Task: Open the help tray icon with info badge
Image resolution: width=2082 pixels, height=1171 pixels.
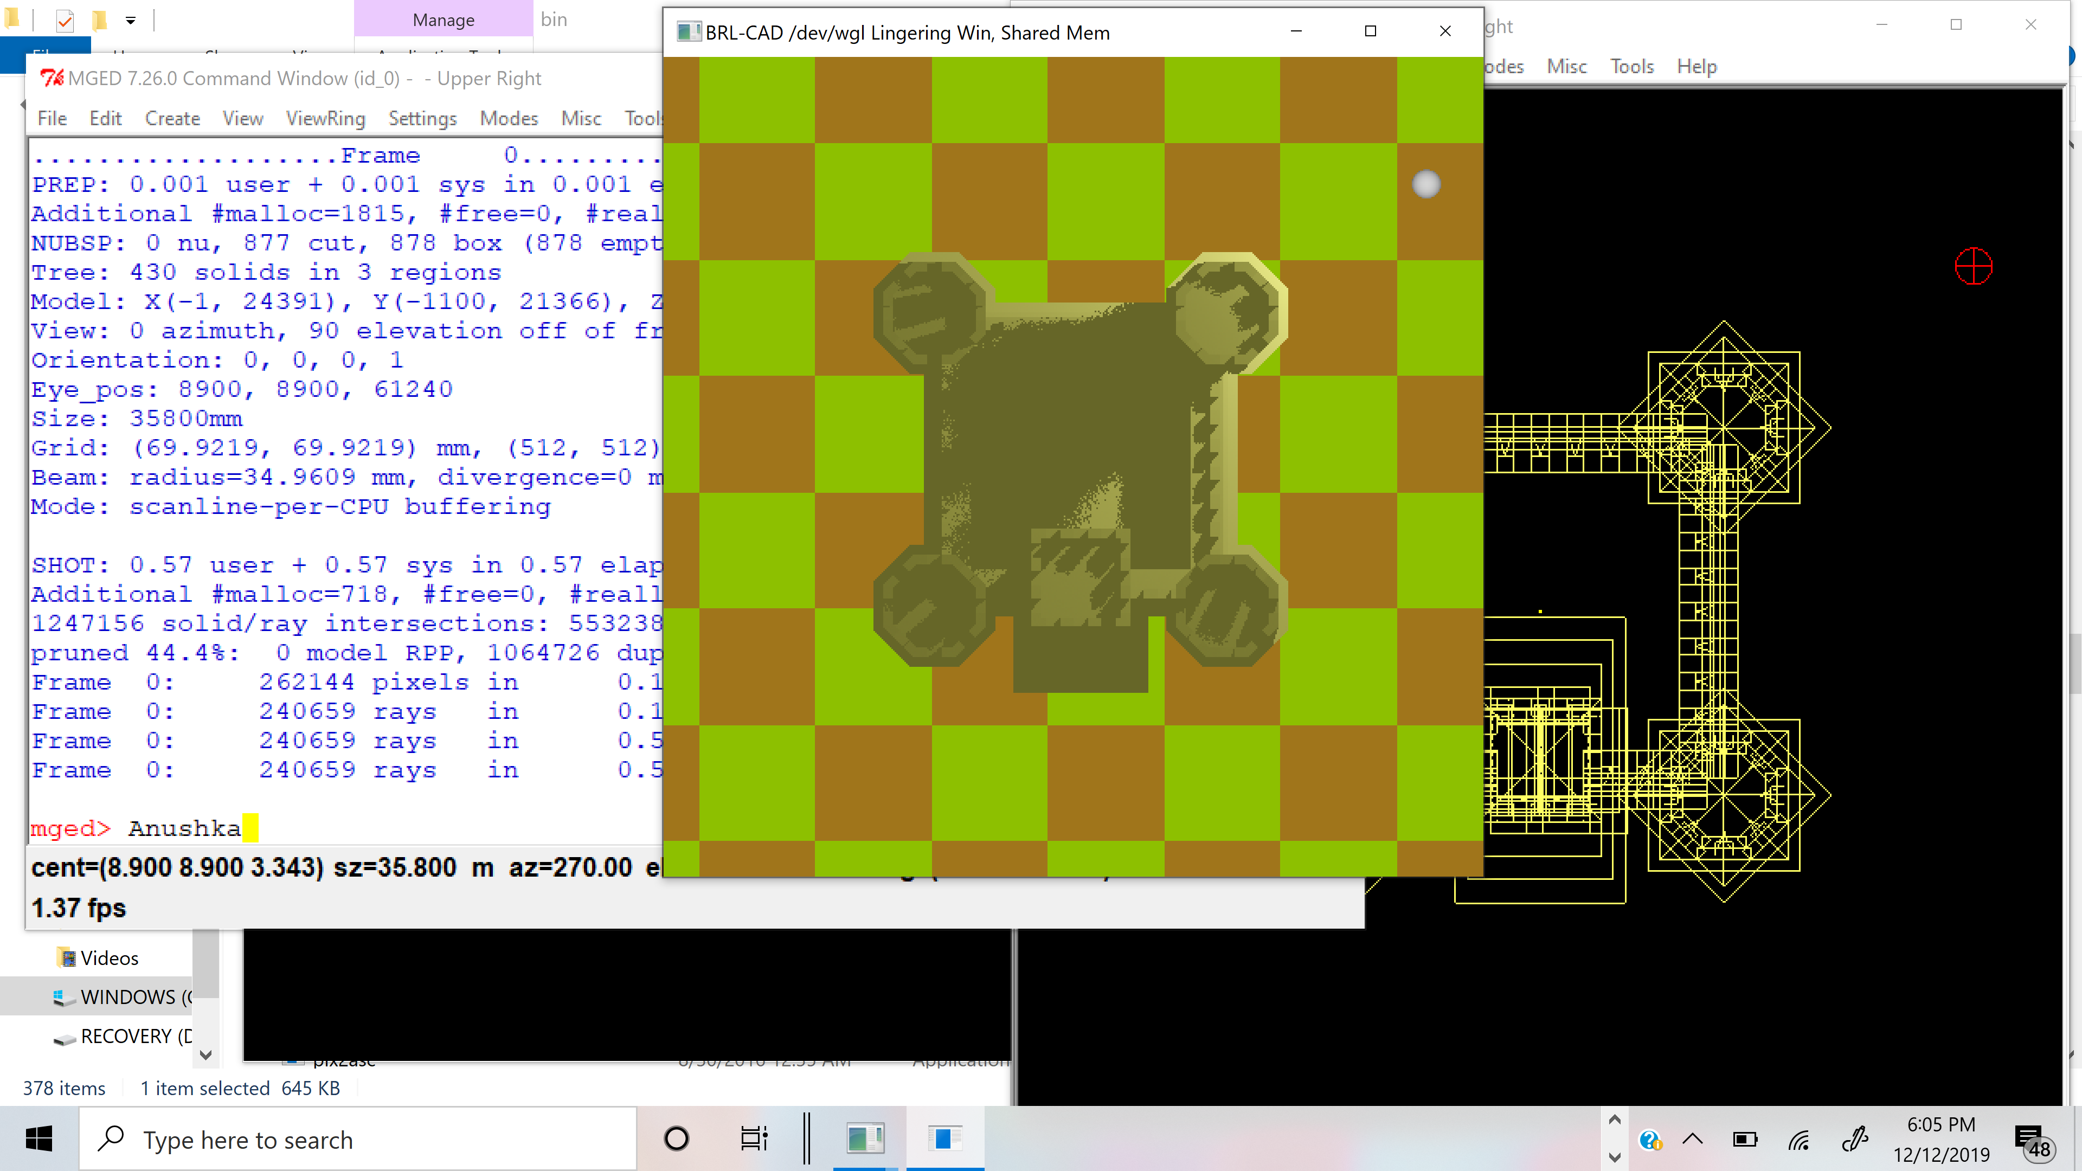Action: [1649, 1140]
